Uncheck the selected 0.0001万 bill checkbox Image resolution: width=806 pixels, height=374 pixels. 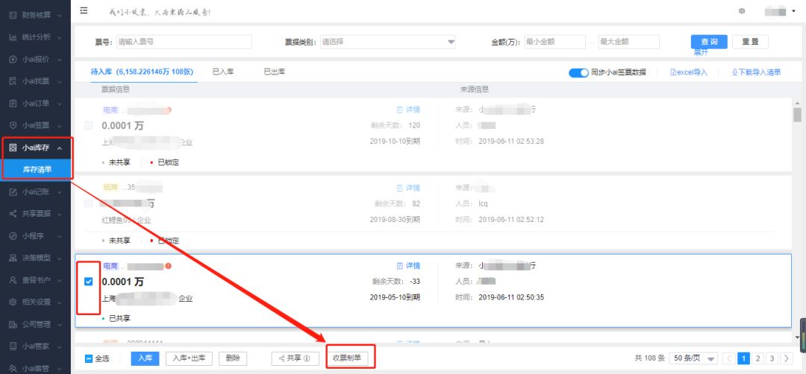tap(89, 282)
